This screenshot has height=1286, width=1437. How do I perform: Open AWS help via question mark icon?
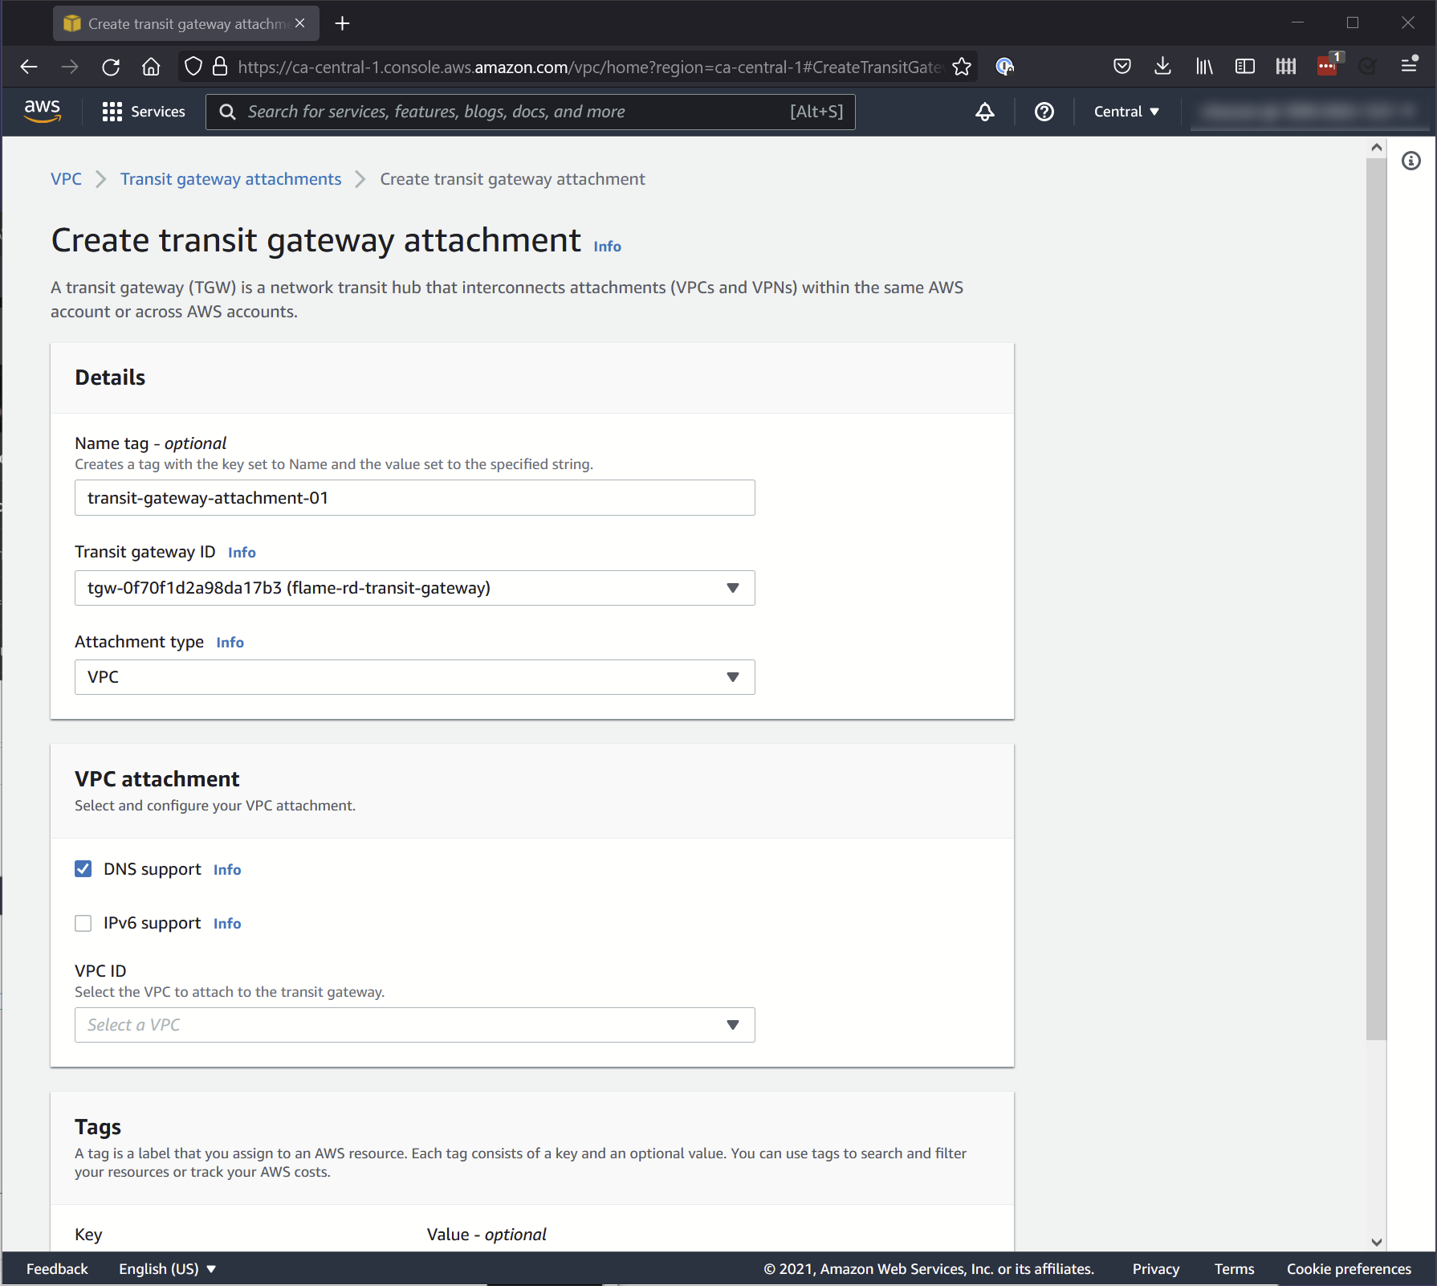[1043, 112]
